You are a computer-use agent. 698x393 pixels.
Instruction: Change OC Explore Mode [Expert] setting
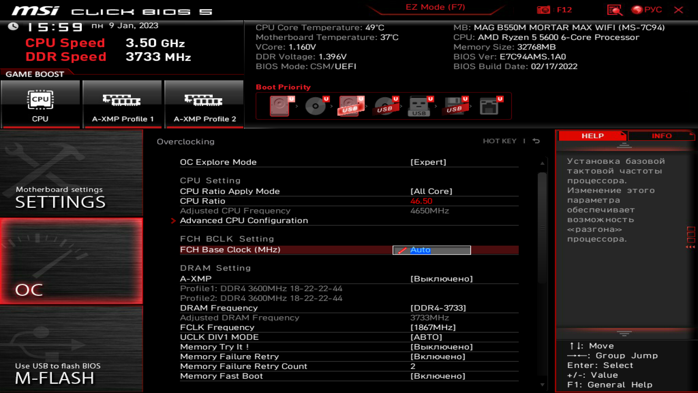click(349, 162)
